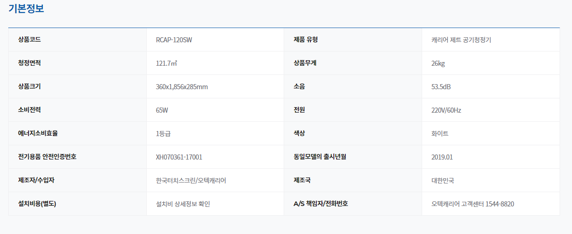Select the product type 캐리어 제트 공기청정기
The image size is (572, 234).
point(461,40)
